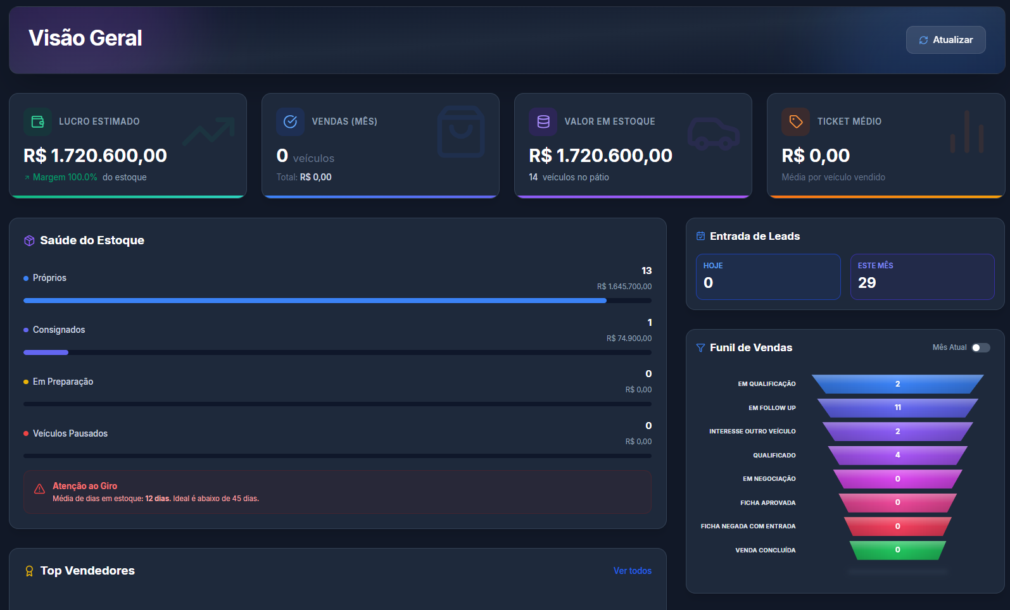This screenshot has width=1010, height=610.
Task: Select the Em Follow Up funnel bar
Action: [x=897, y=408]
